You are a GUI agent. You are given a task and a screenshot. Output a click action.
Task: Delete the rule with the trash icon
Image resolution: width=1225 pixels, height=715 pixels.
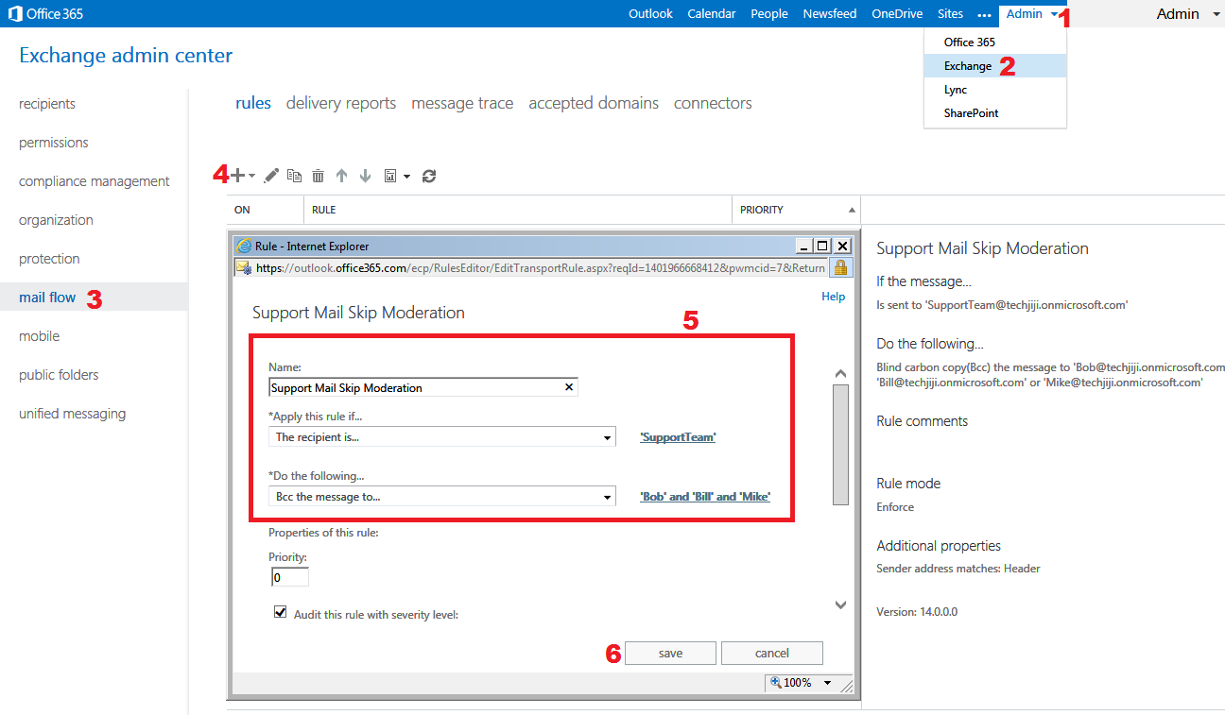pyautogui.click(x=318, y=175)
